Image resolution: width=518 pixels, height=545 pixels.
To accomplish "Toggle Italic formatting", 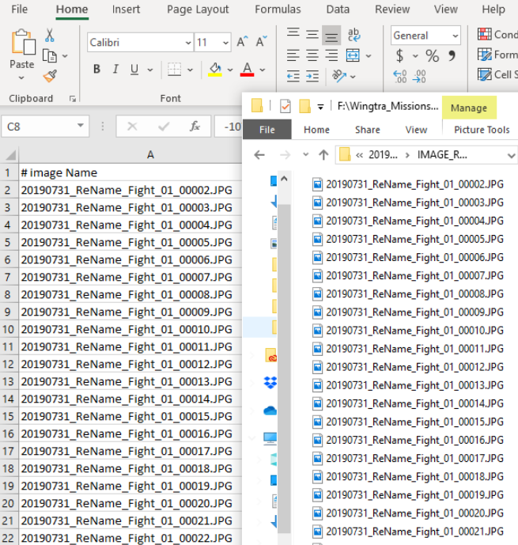I will click(116, 70).
